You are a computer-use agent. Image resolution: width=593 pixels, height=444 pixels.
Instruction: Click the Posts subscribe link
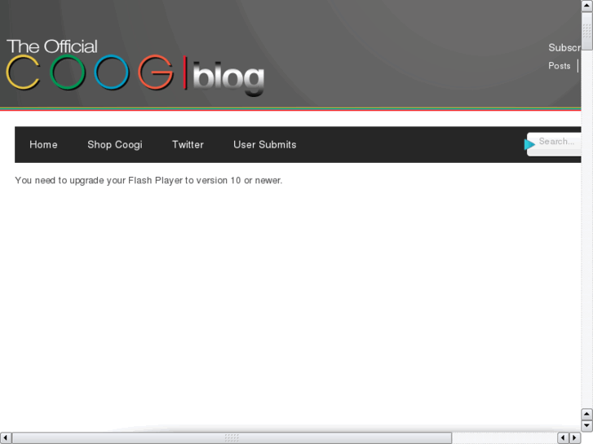pyautogui.click(x=560, y=66)
